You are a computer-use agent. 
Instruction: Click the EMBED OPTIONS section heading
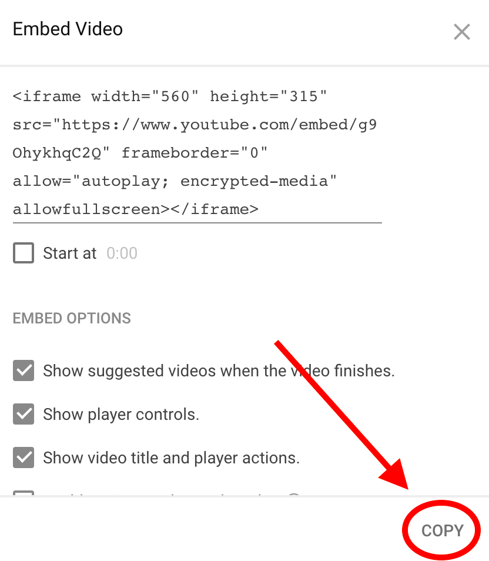[72, 318]
